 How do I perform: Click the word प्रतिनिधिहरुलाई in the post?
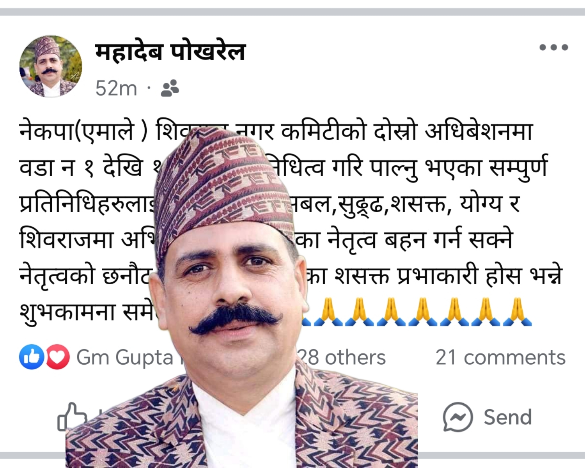pyautogui.click(x=88, y=204)
